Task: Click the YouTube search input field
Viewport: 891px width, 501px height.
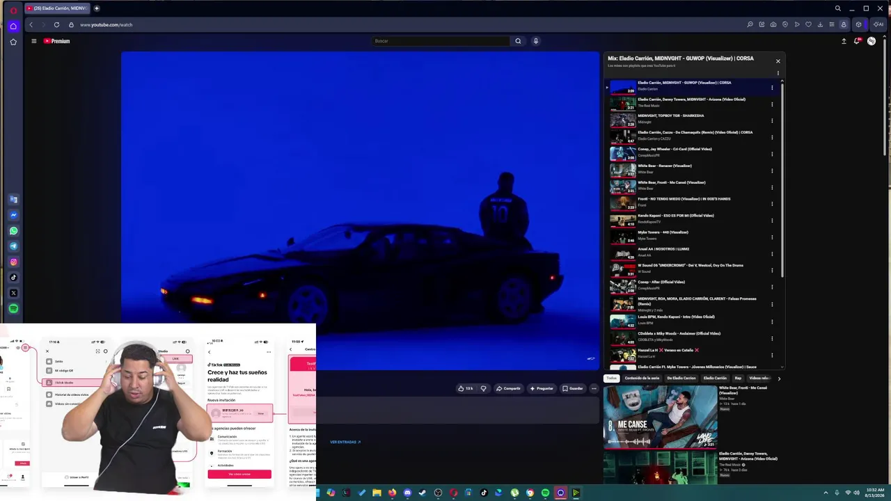Action: (x=441, y=41)
